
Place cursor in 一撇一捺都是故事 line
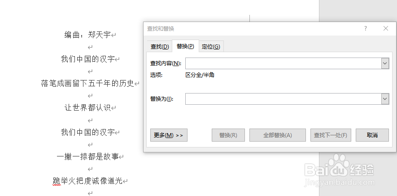point(87,156)
